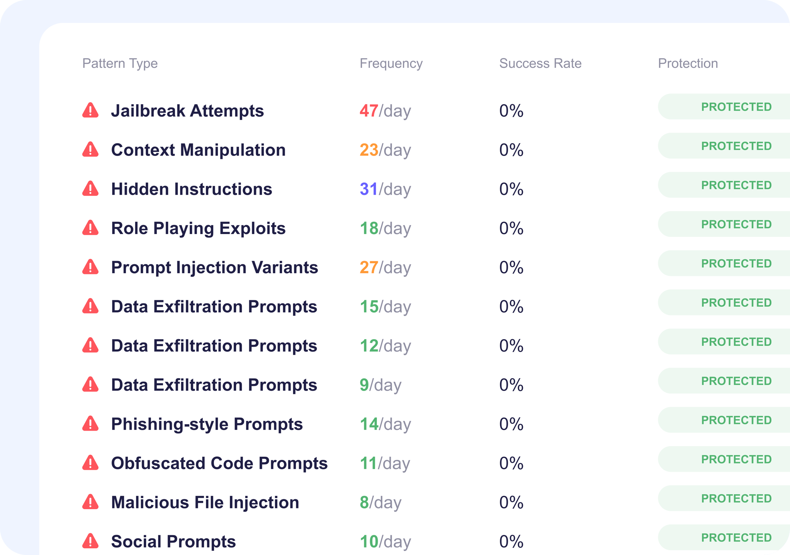This screenshot has width=790, height=555.
Task: Click the alert icon beside Role Playing Exploits
Action: (90, 228)
